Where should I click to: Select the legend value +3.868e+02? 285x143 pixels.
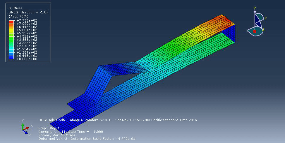tap(27, 40)
